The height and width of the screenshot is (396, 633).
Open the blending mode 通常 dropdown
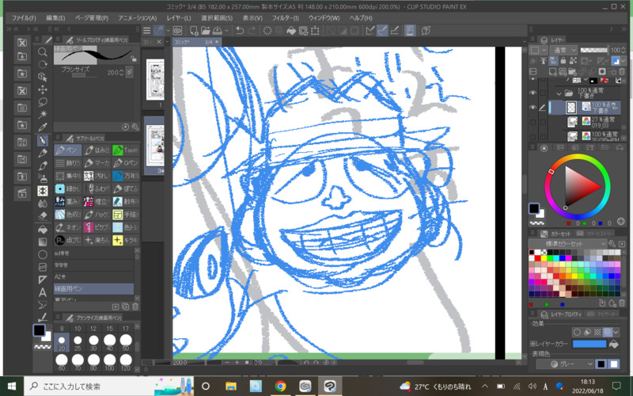tap(563, 50)
